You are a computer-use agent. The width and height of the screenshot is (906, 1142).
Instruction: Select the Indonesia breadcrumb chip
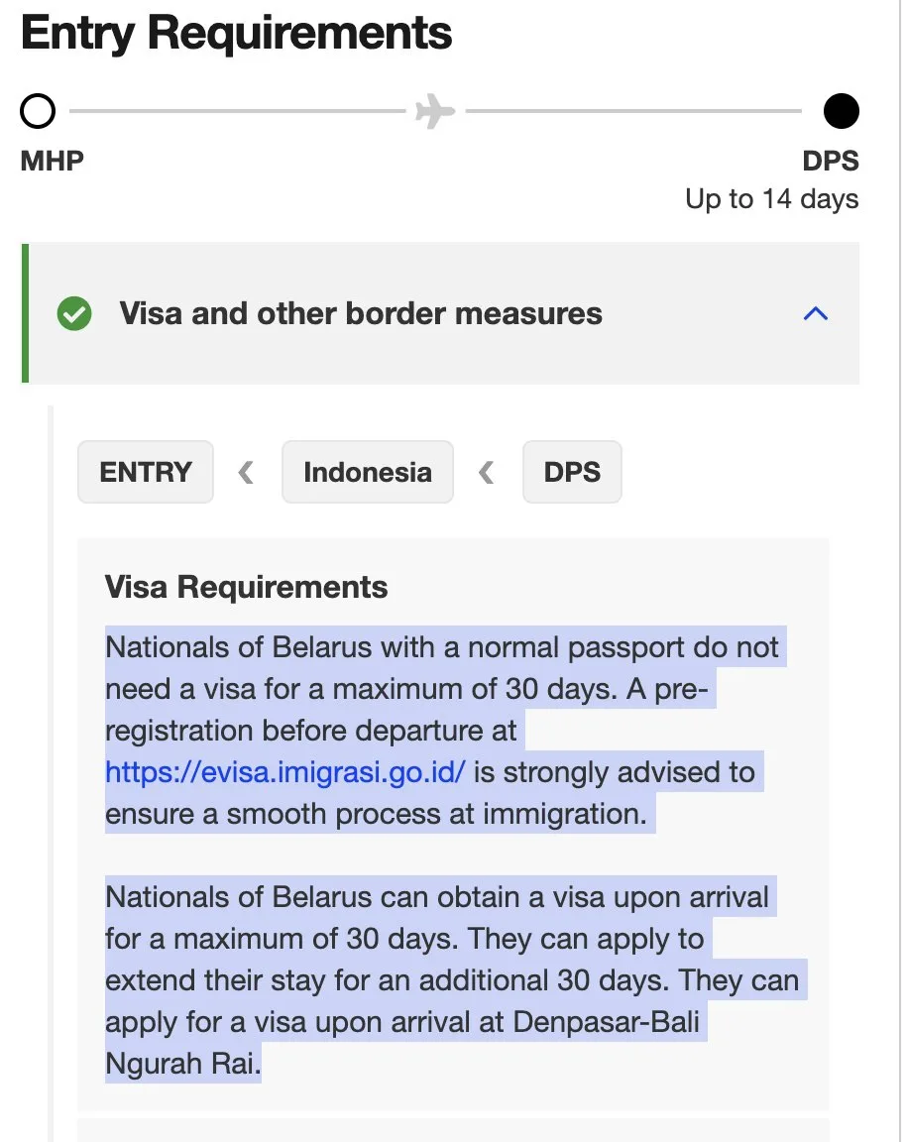click(368, 472)
